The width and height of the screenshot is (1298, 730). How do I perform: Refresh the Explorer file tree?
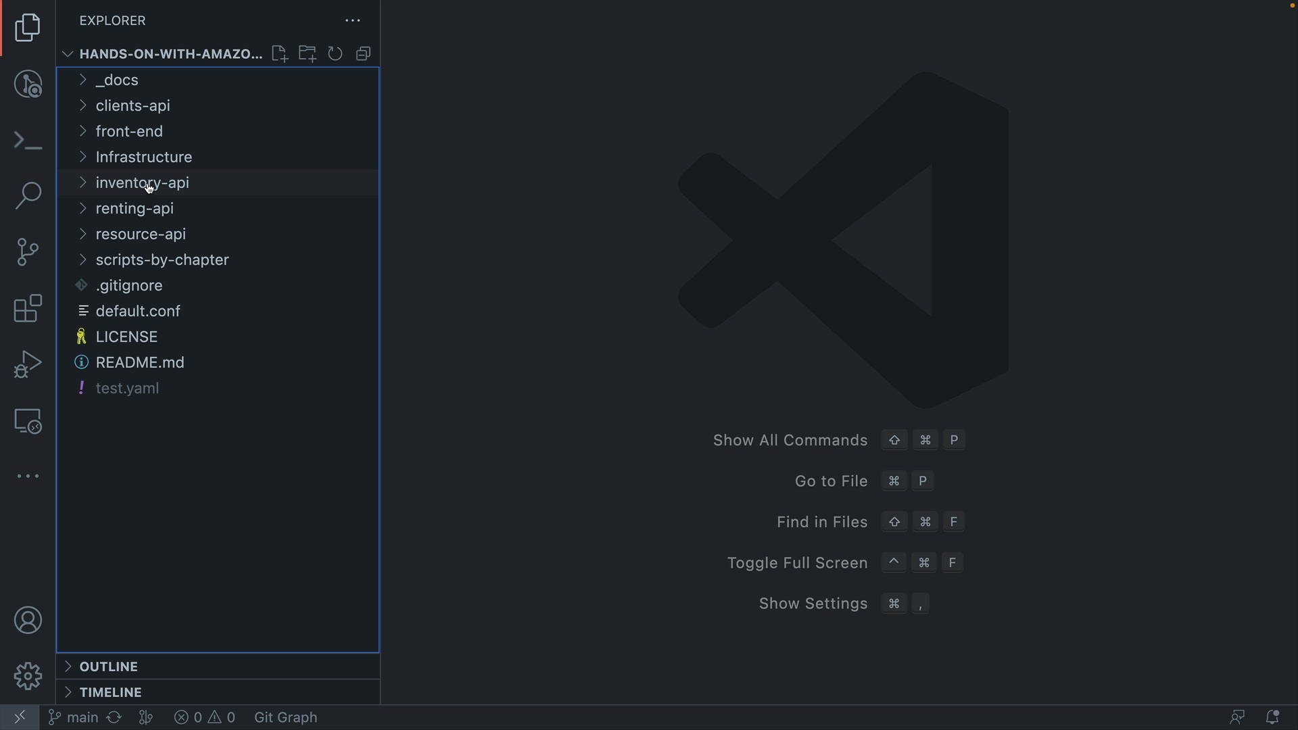point(335,54)
